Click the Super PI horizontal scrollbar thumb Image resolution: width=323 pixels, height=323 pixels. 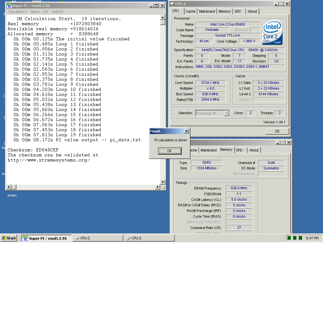tap(14, 187)
